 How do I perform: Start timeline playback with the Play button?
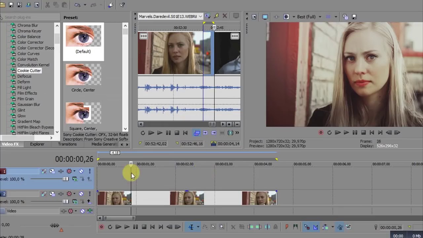click(127, 227)
